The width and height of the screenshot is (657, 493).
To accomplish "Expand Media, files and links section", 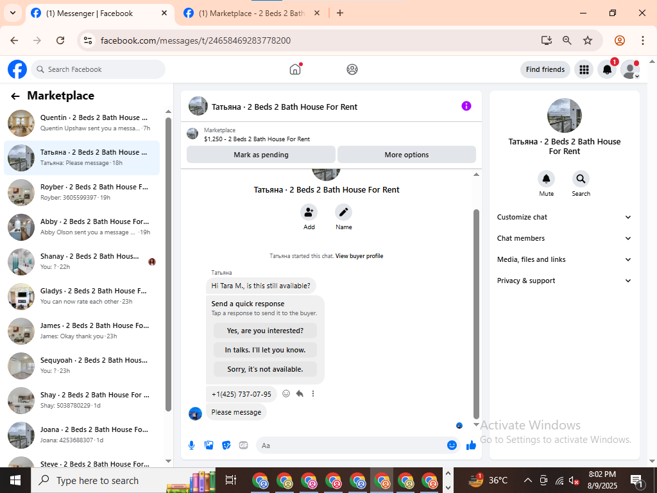I will tap(564, 259).
